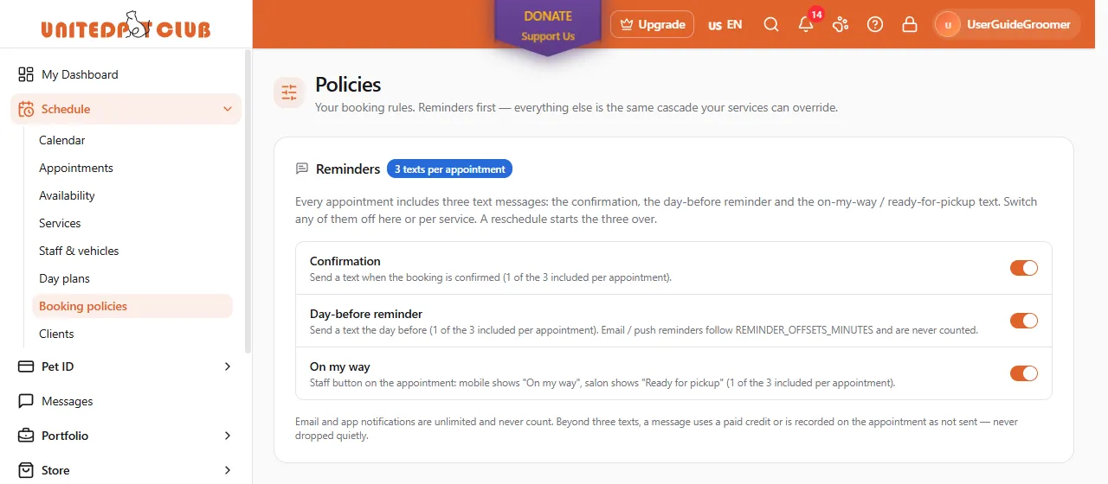This screenshot has height=484, width=1108.
Task: Click the My Dashboard grid icon
Action: point(26,74)
